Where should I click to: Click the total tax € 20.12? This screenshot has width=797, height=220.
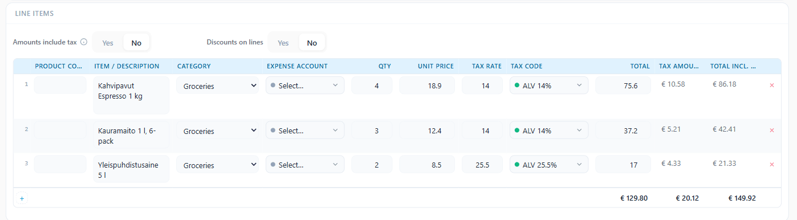[x=687, y=198]
